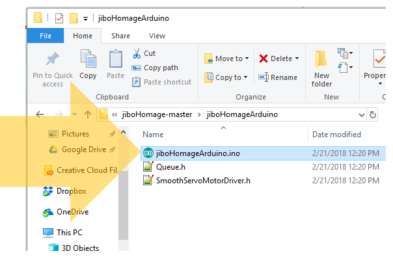Switch to the View ribbon tab
This screenshot has width=393, height=260.
tap(157, 36)
